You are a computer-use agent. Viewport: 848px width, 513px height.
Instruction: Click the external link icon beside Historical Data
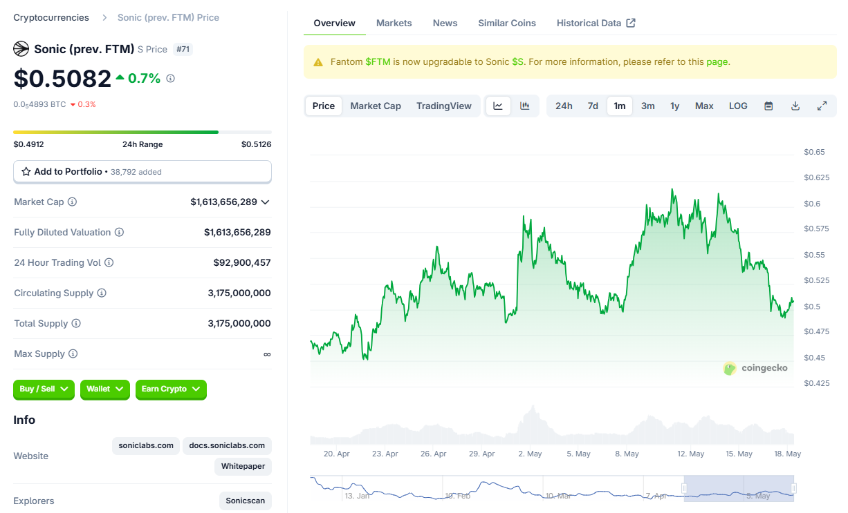point(631,23)
